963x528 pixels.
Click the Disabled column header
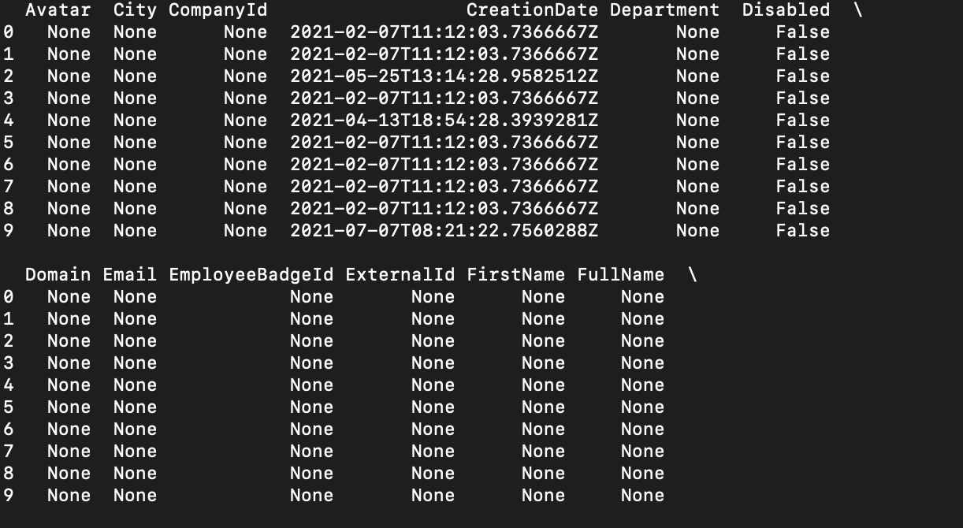point(786,10)
